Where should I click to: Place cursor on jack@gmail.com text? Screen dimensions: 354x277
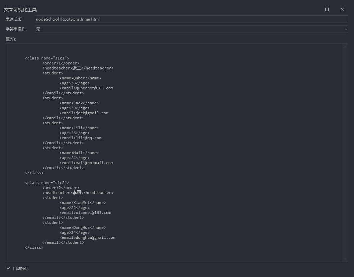[x=92, y=113]
